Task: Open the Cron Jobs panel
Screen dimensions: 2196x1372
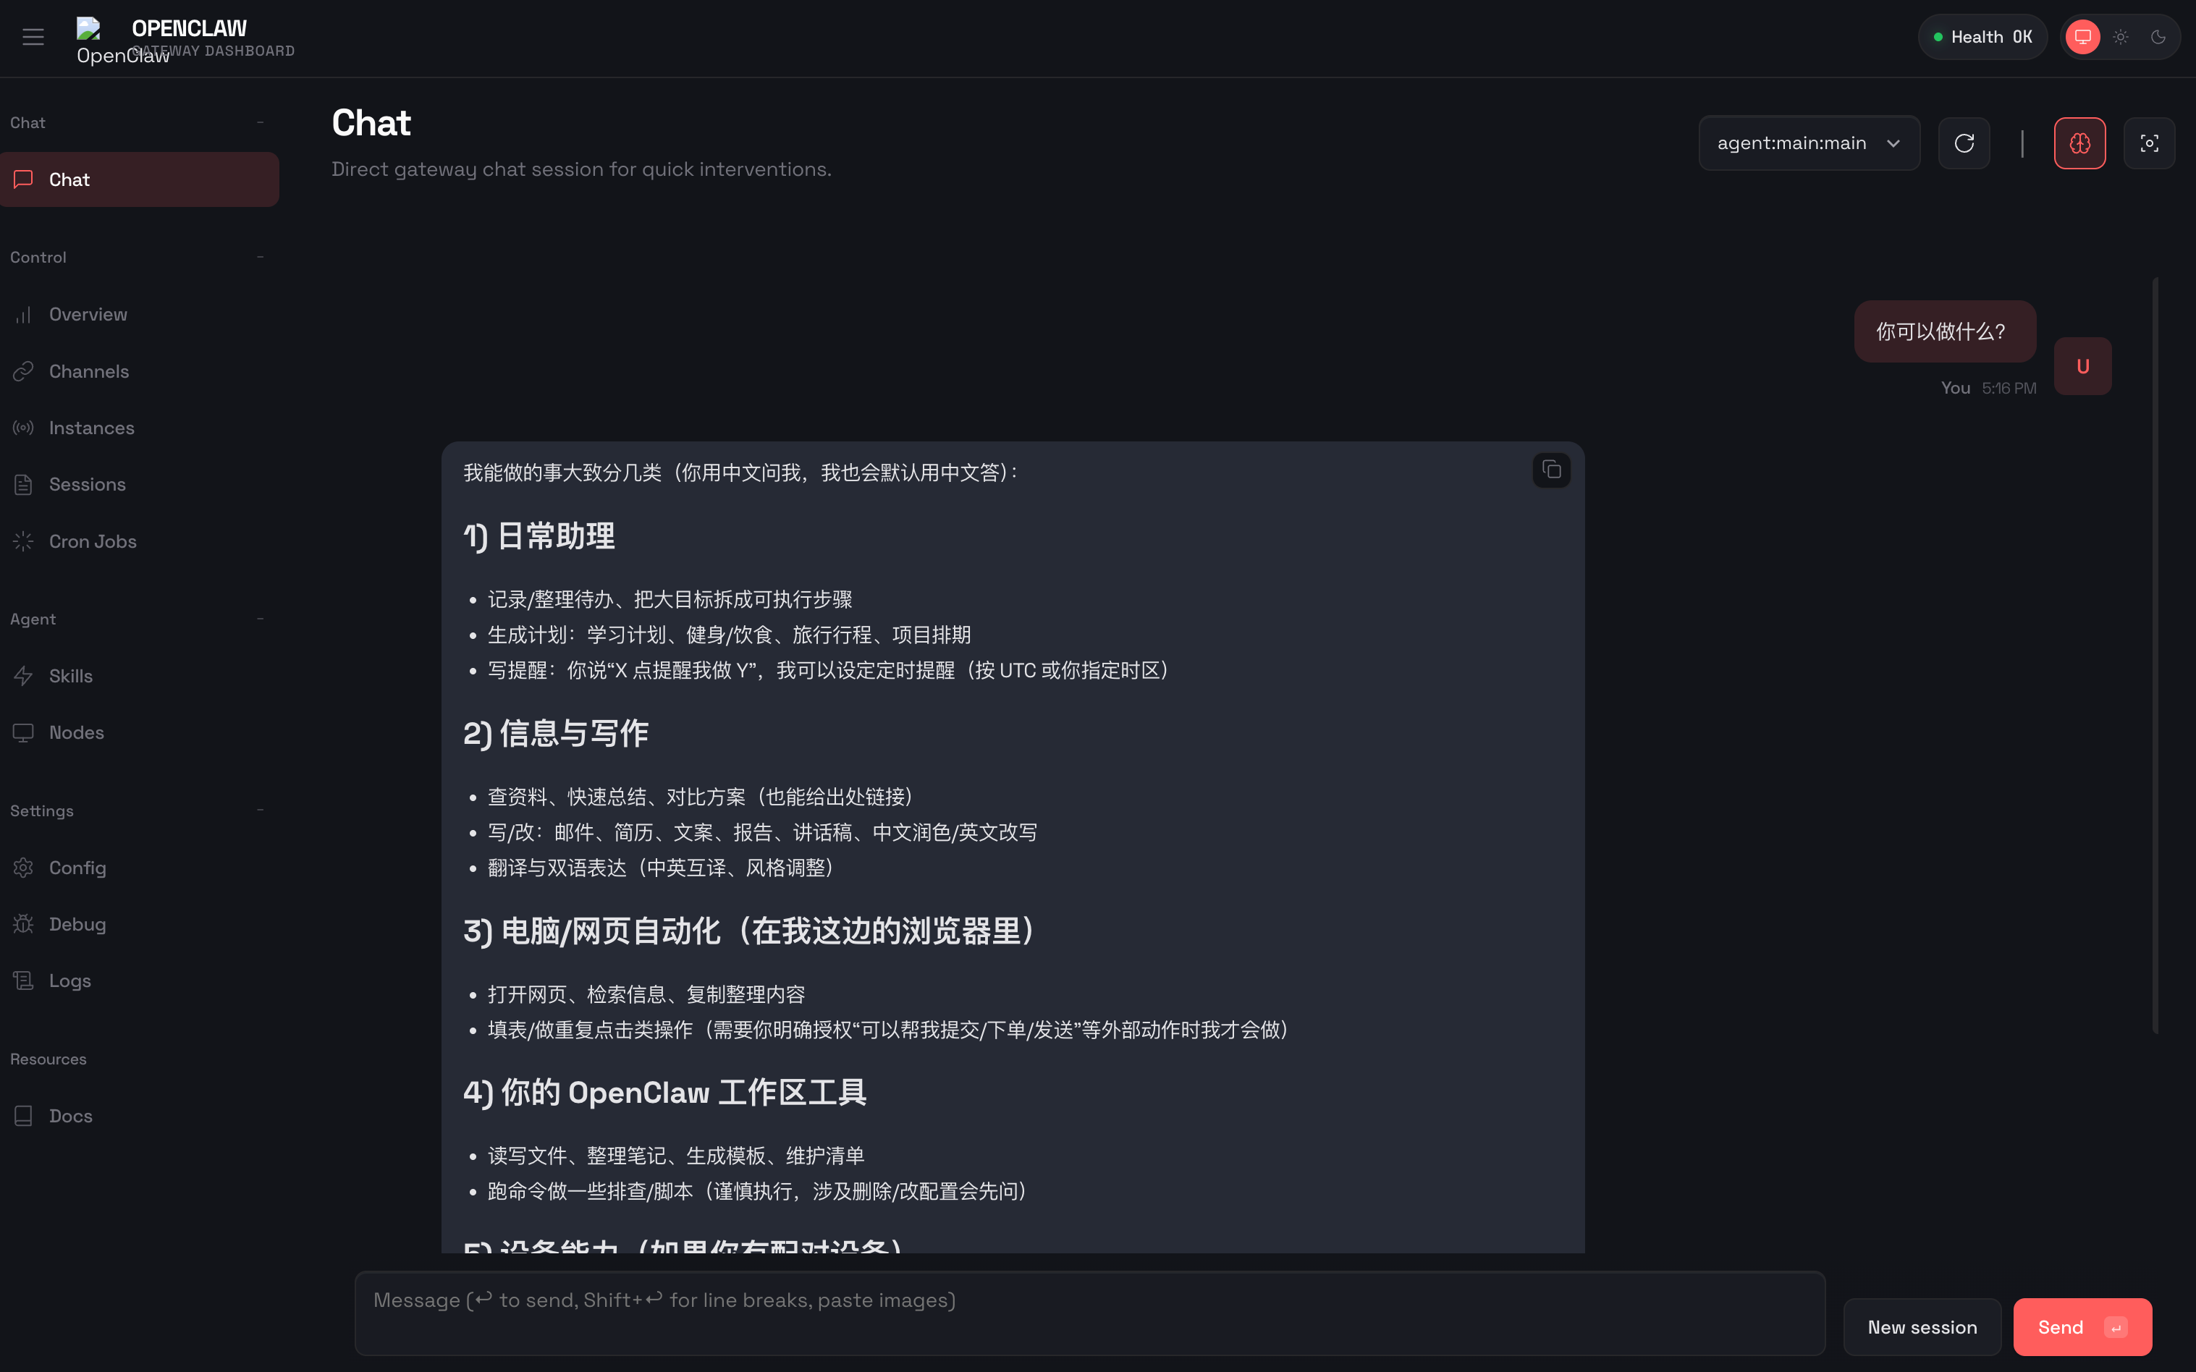Action: (x=92, y=541)
